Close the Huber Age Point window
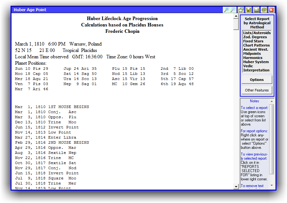This screenshot has height=203, width=287. click(x=271, y=10)
